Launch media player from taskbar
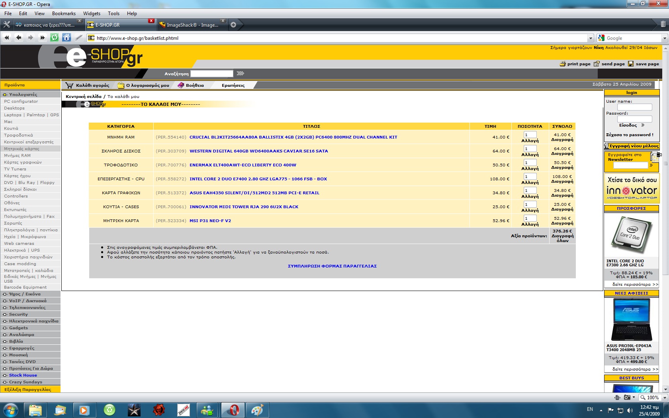Screen dimensions: 669x418 84,410
